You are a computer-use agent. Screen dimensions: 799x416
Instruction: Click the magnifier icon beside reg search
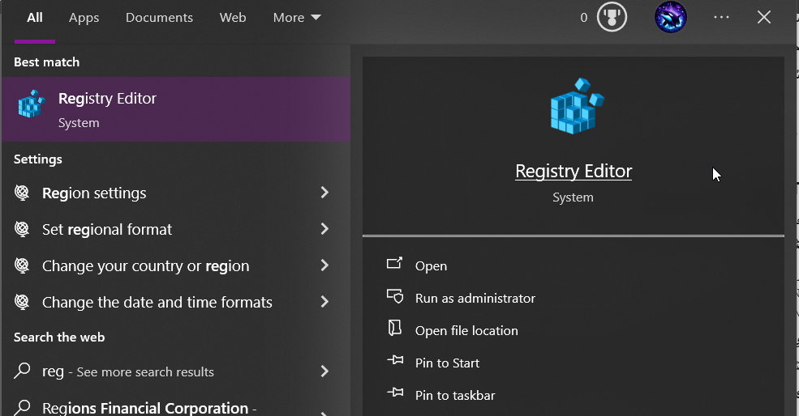click(22, 371)
